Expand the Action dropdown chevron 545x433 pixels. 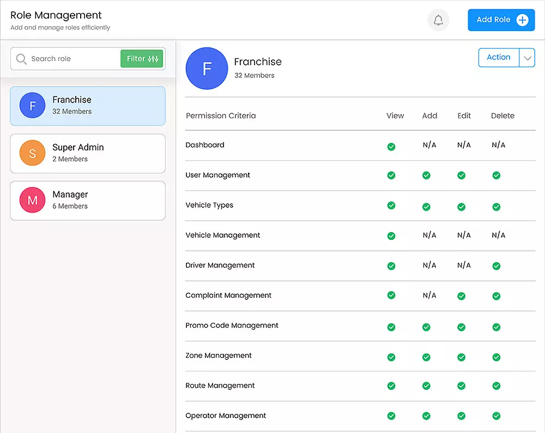tap(527, 58)
